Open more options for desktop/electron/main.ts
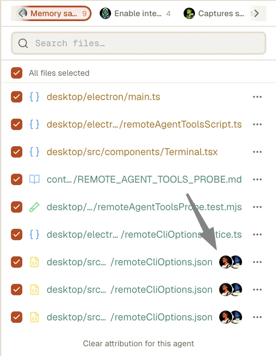This screenshot has width=276, height=356. point(257,97)
